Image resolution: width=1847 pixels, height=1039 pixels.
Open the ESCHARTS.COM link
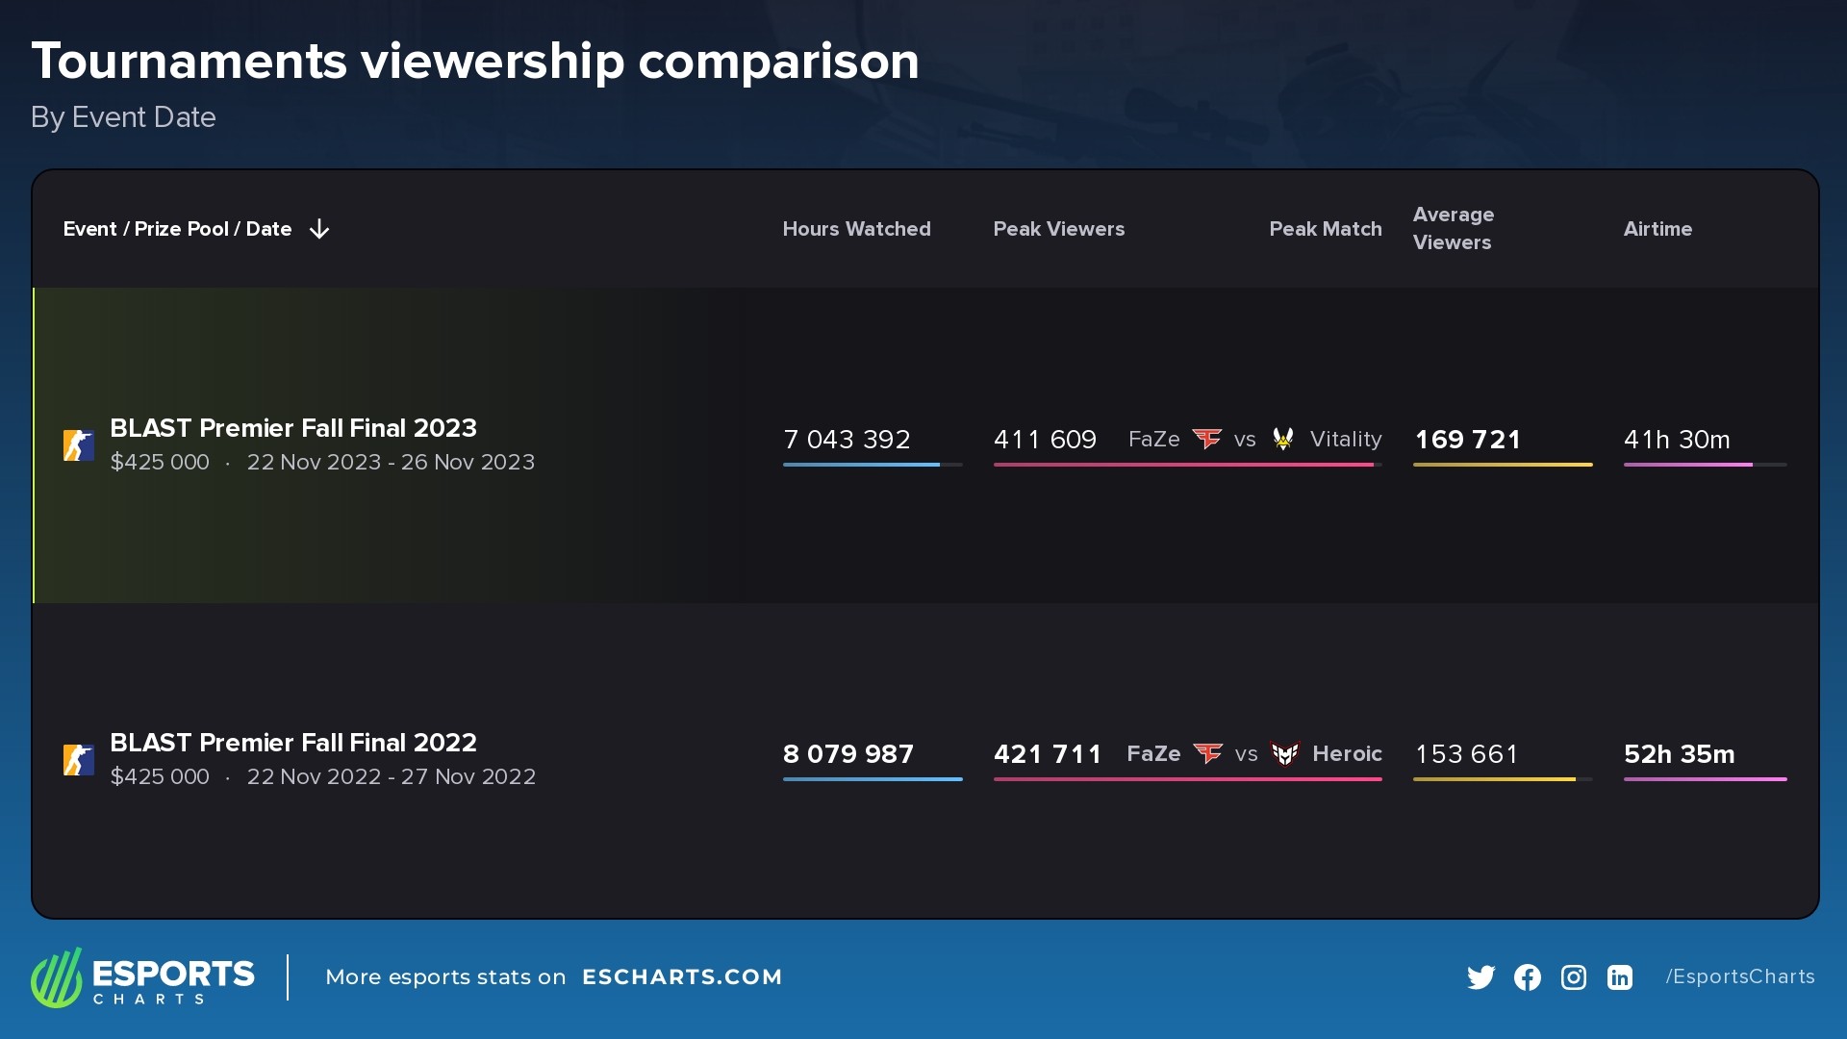pyautogui.click(x=682, y=977)
